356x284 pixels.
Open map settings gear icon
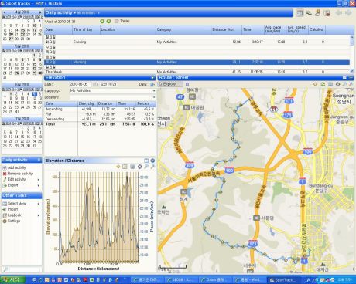click(x=337, y=84)
